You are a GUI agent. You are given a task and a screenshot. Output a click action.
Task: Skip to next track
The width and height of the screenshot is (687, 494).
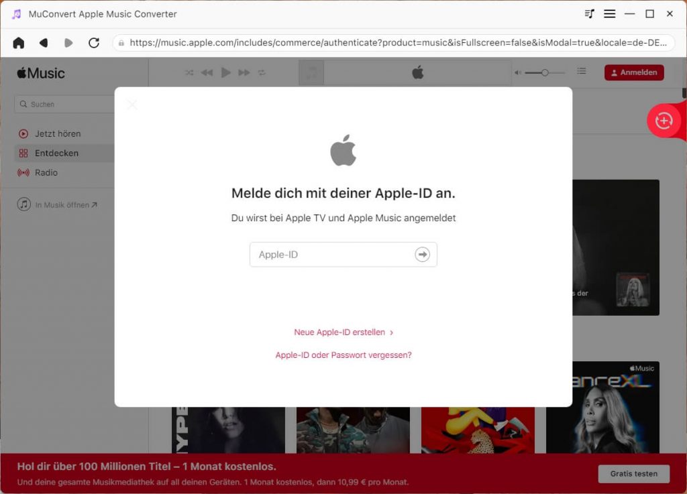point(244,72)
